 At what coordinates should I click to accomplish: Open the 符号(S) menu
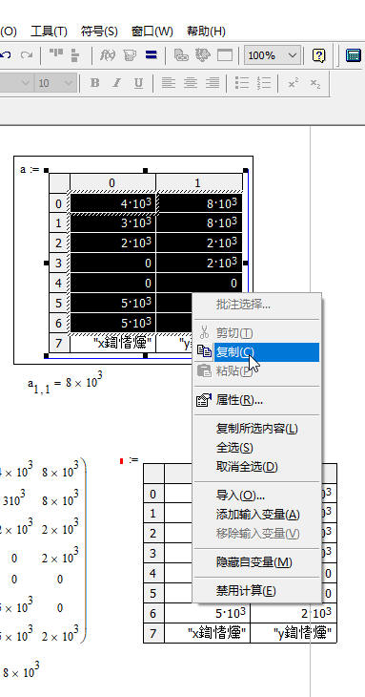tap(99, 32)
